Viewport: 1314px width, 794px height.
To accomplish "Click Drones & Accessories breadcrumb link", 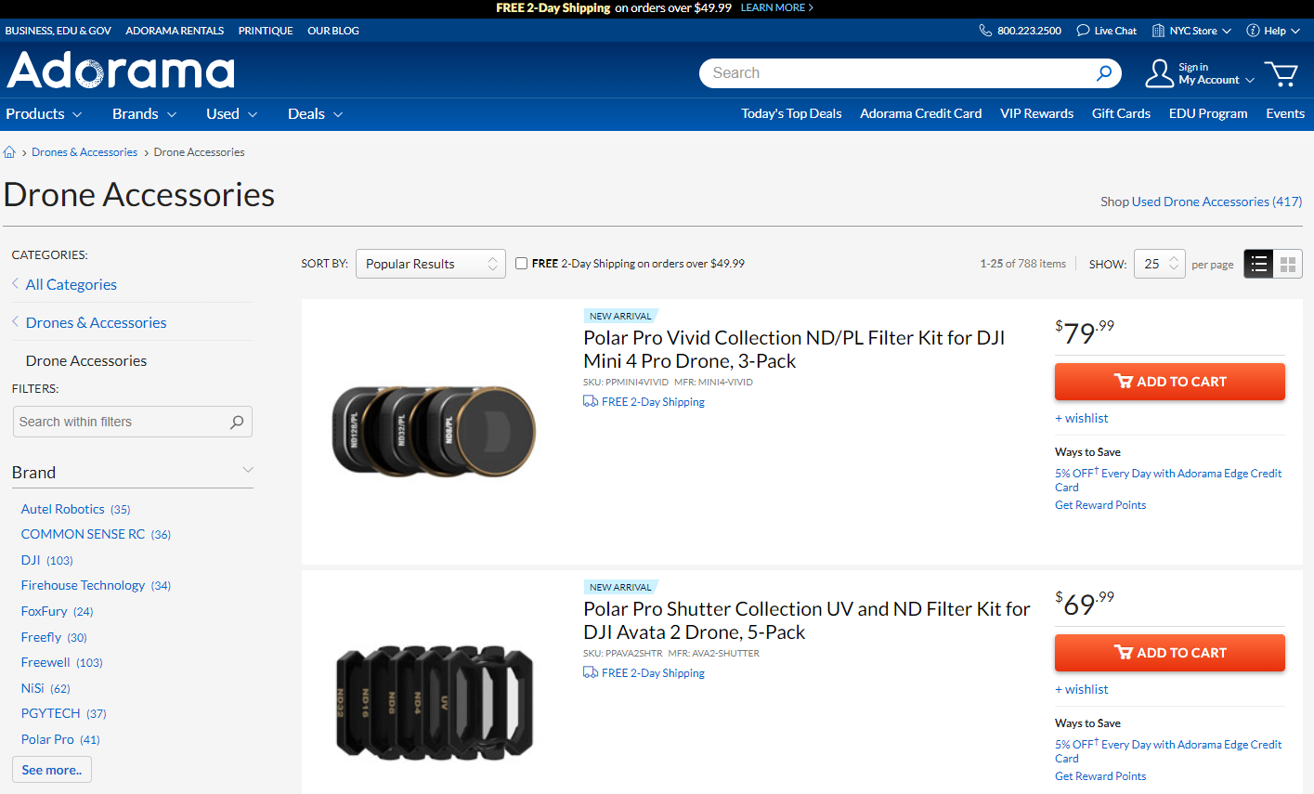I will 85,152.
